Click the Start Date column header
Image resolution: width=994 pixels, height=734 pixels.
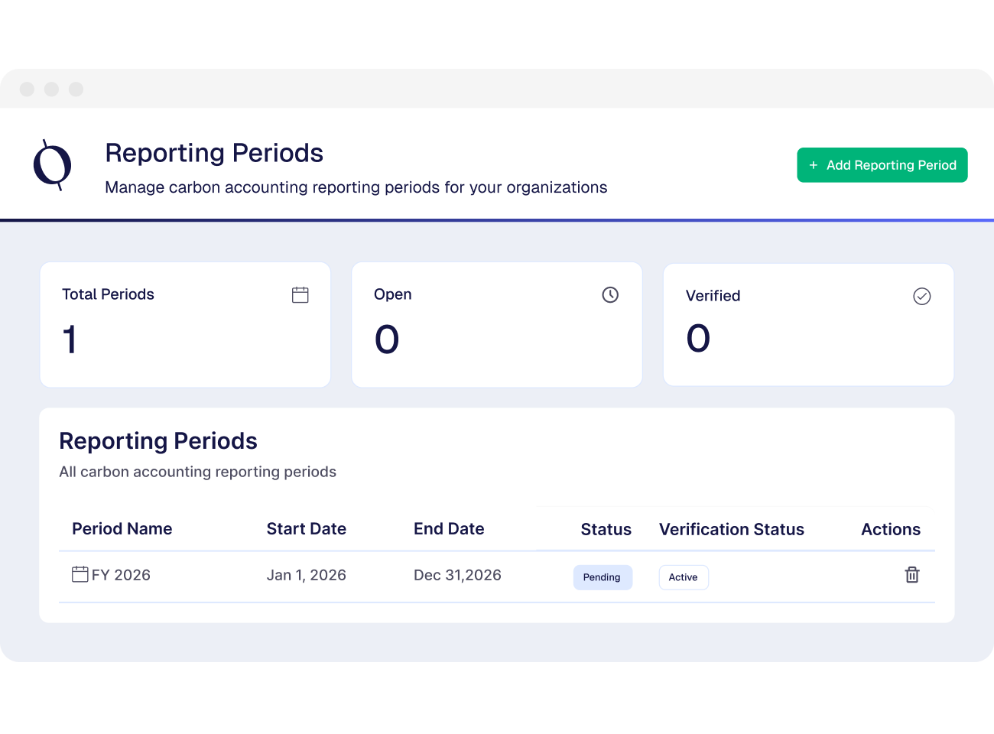307,529
